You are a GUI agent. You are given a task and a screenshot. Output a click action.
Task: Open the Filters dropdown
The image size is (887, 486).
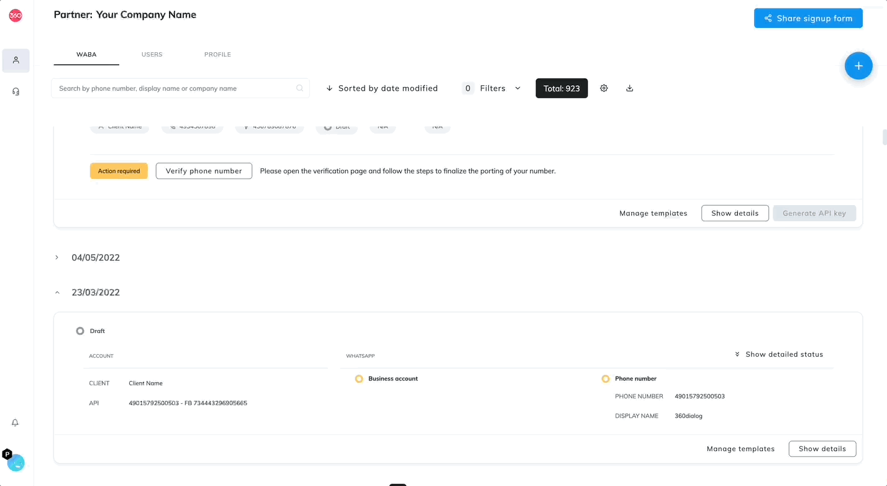(491, 88)
